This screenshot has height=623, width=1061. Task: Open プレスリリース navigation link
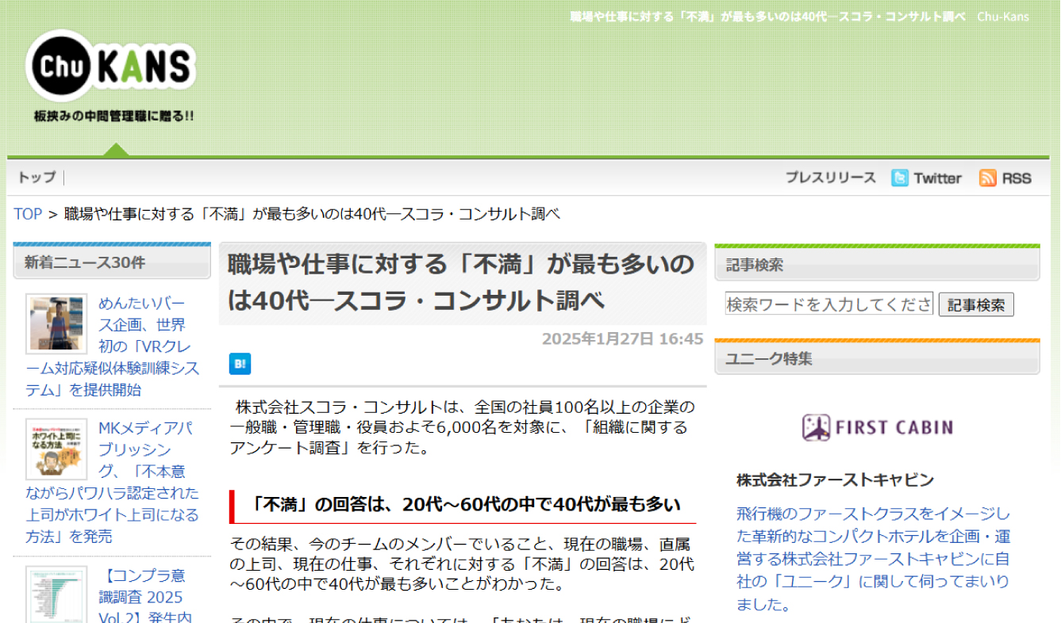831,178
